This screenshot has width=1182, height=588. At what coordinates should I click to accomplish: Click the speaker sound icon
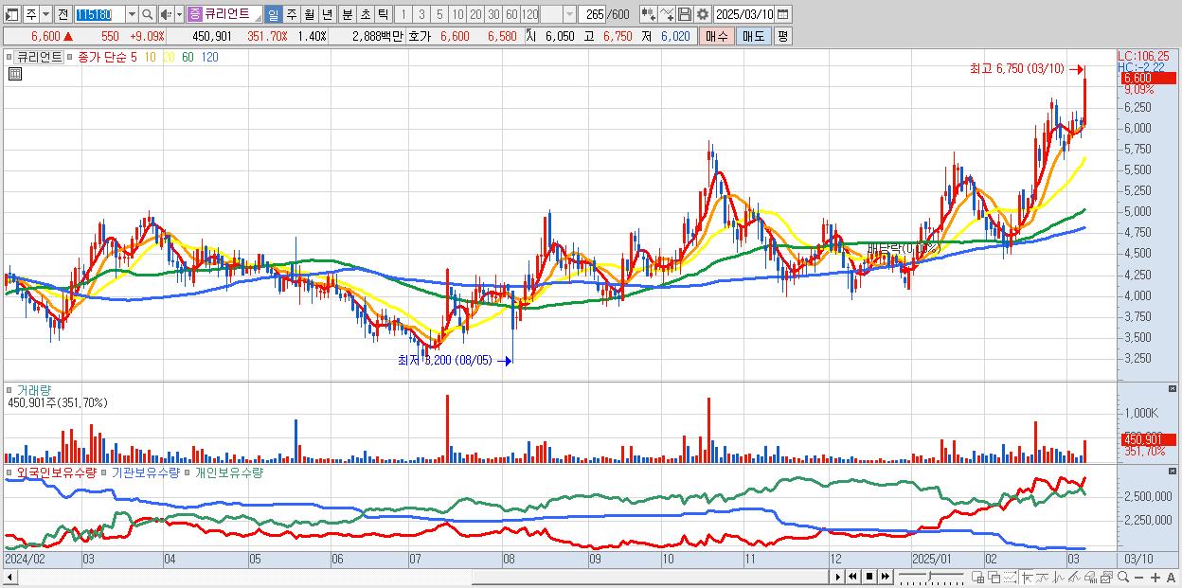click(166, 14)
